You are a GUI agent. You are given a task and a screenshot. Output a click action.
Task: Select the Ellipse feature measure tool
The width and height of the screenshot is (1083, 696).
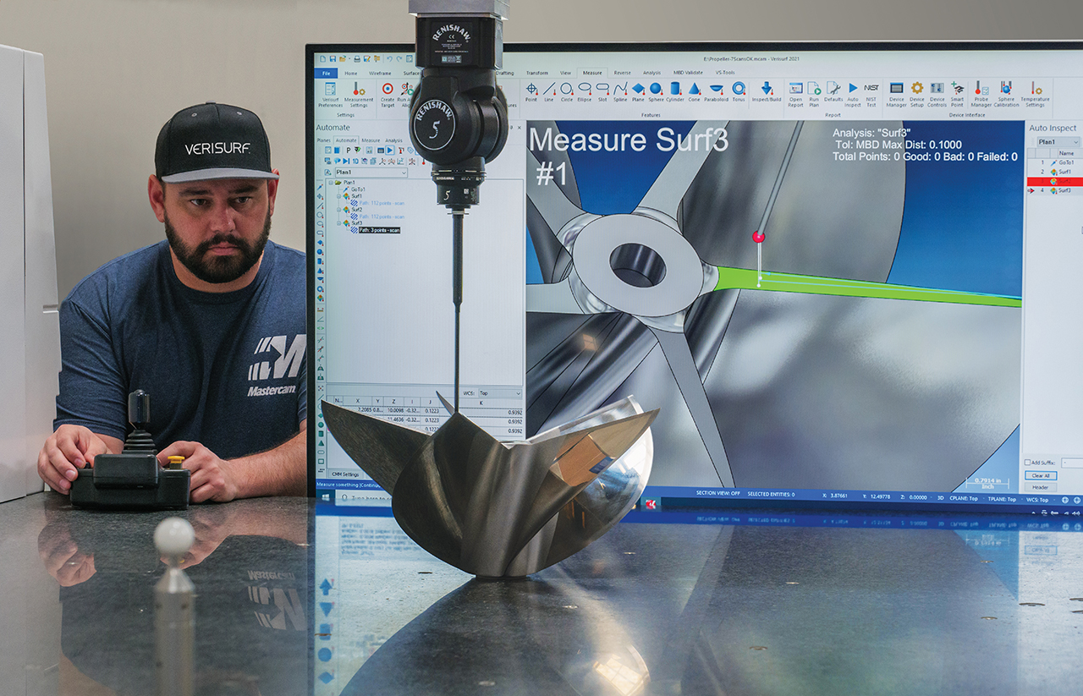[585, 92]
